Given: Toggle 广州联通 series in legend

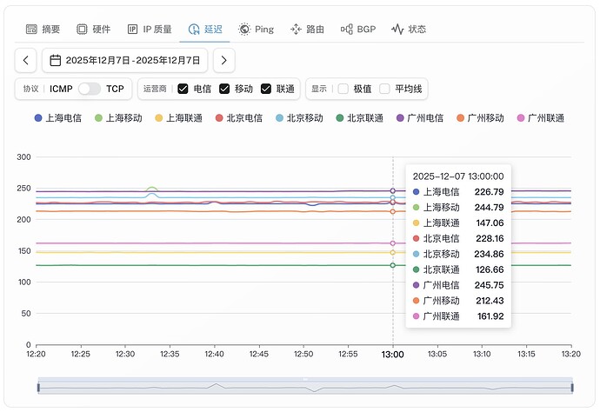Looking at the screenshot, I should coord(541,118).
